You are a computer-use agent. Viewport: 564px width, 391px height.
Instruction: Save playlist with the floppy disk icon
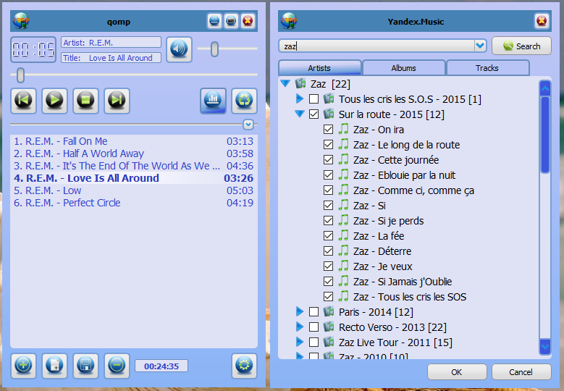tap(85, 366)
